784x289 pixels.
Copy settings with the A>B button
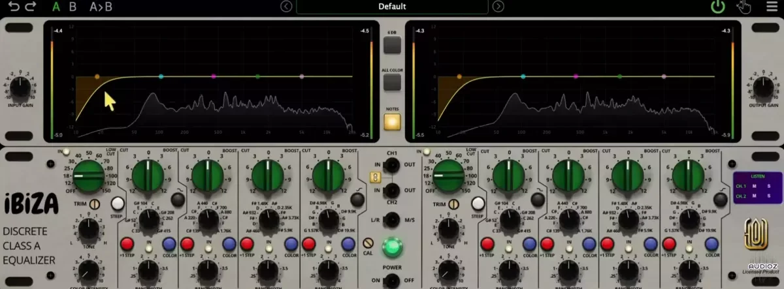click(101, 7)
